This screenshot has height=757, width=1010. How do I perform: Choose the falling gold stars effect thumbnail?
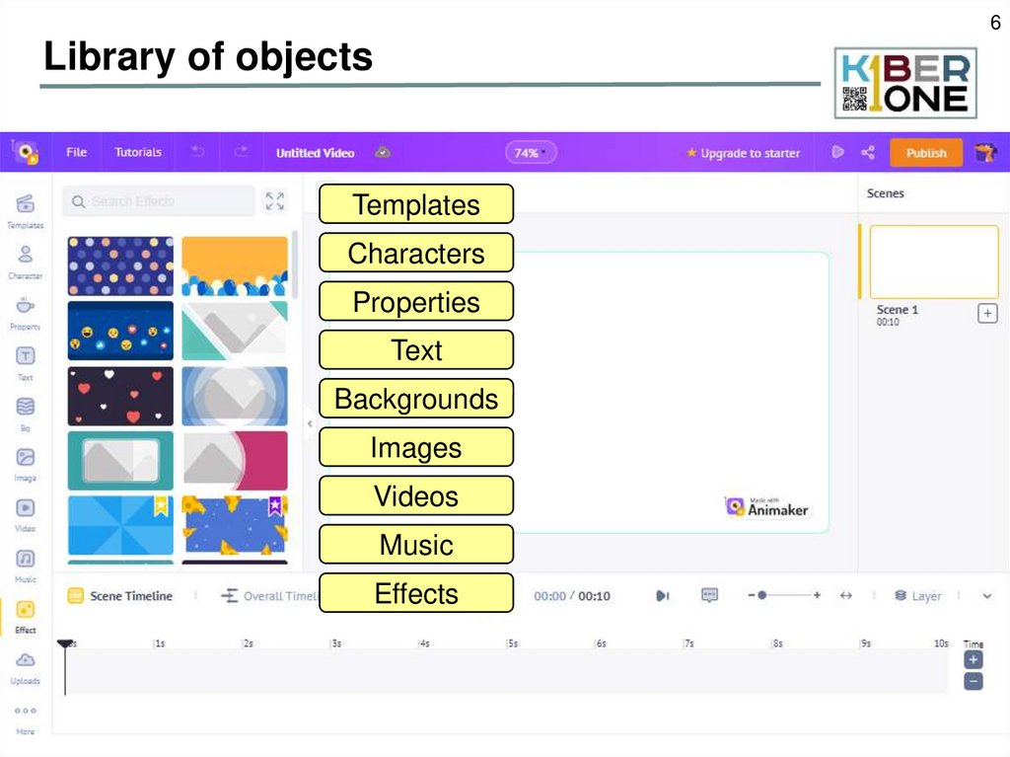pos(235,525)
